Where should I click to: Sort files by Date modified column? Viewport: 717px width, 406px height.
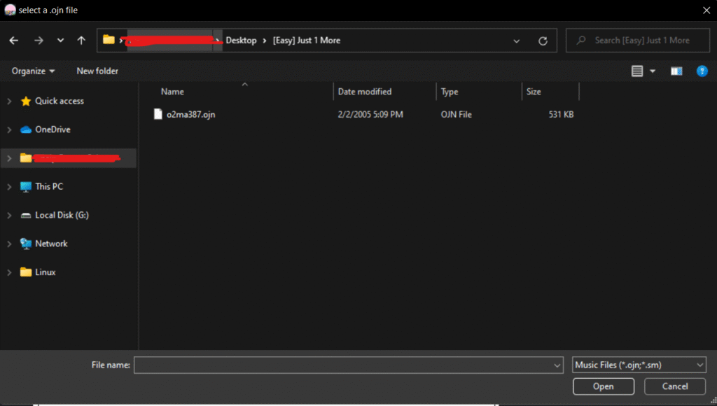point(365,92)
